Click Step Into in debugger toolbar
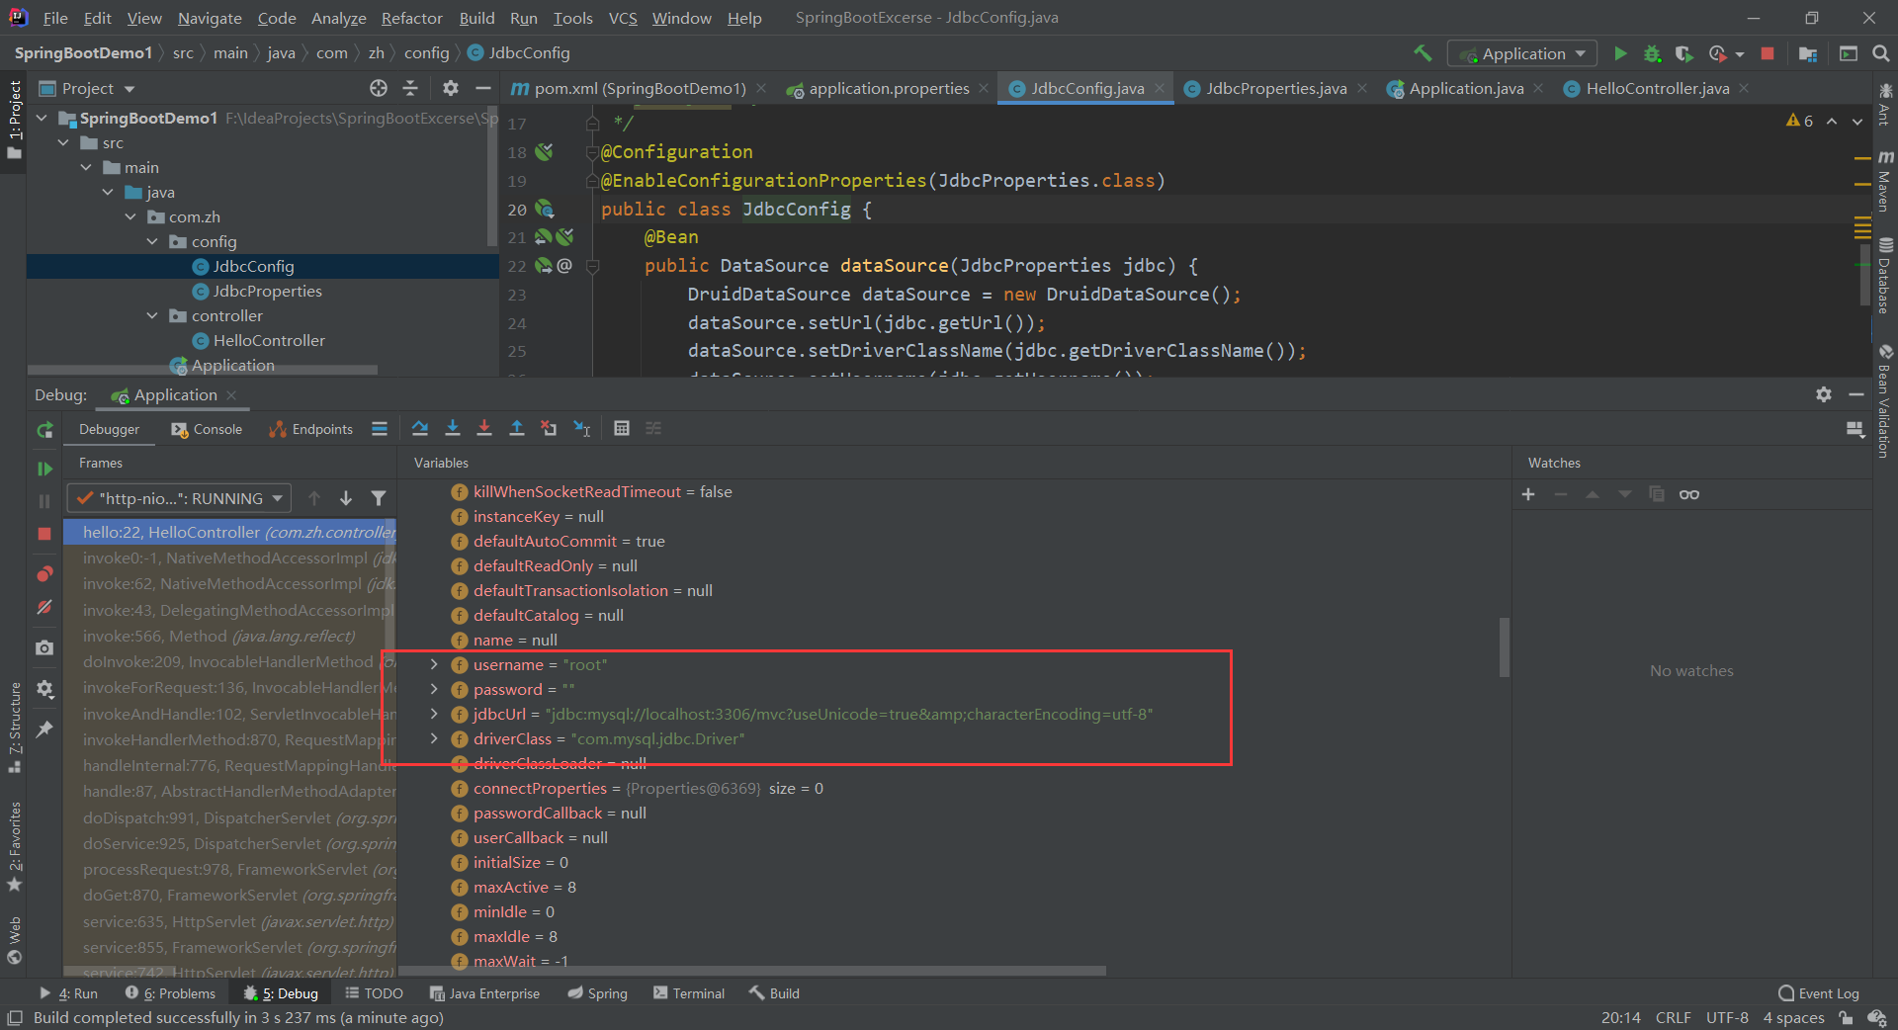This screenshot has height=1030, width=1898. tap(453, 428)
